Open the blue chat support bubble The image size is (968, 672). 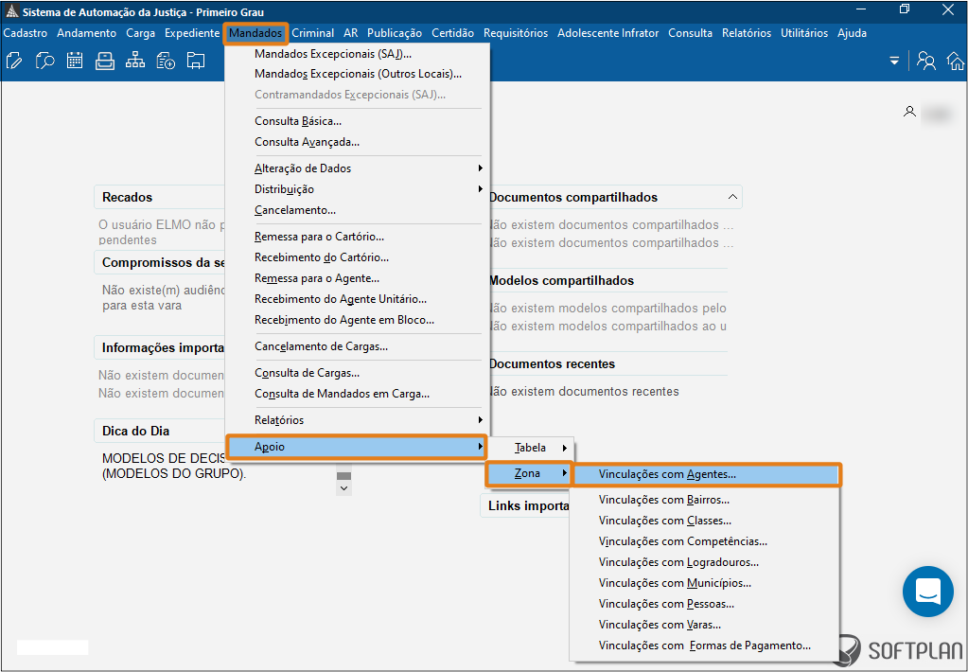(928, 592)
